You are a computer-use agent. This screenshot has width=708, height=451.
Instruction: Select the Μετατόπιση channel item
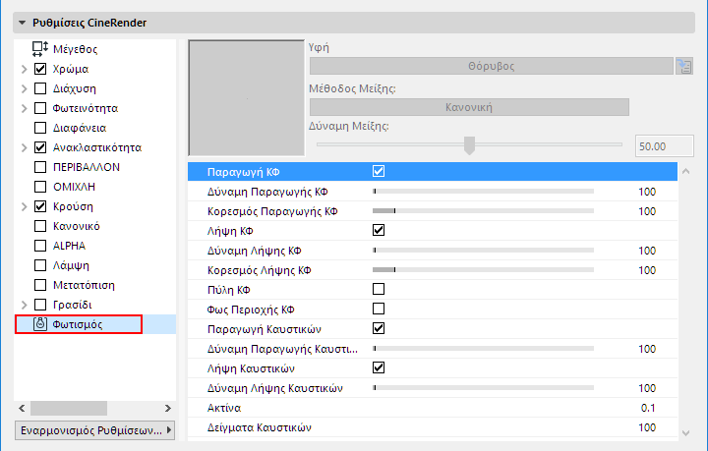[85, 285]
